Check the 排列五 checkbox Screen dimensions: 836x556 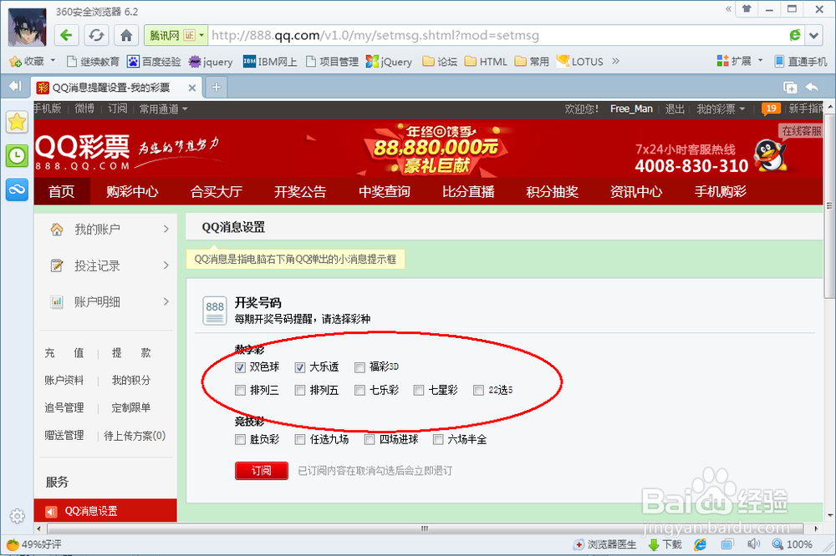tap(300, 391)
